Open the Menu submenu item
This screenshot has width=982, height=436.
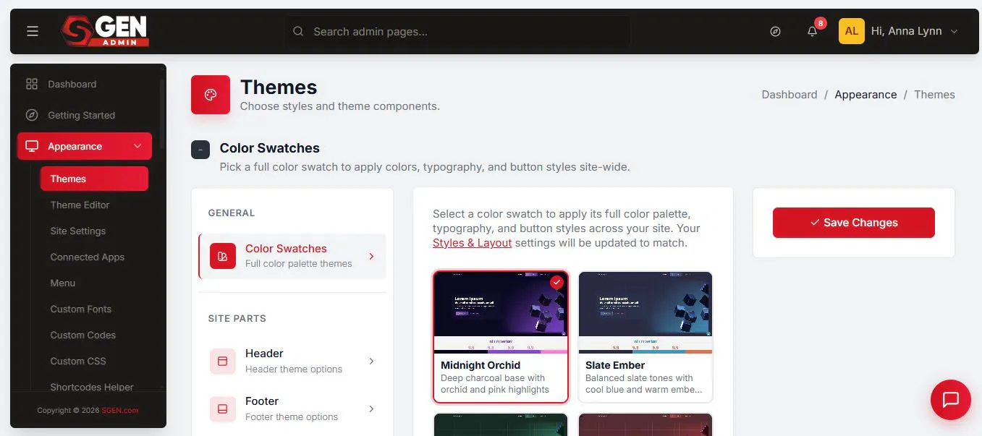coord(63,283)
